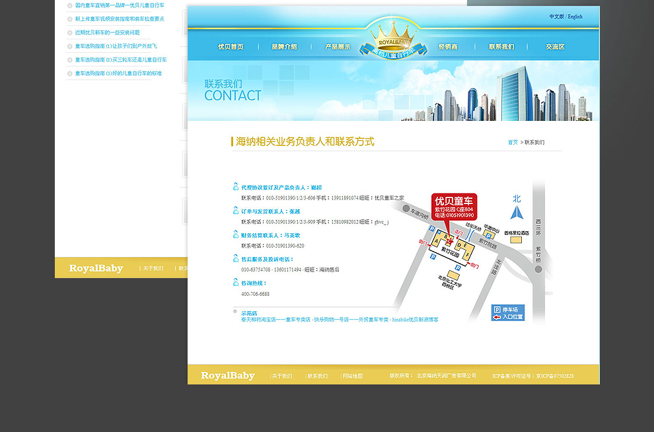
Task: Click the north compass arrow on map
Action: tap(517, 211)
